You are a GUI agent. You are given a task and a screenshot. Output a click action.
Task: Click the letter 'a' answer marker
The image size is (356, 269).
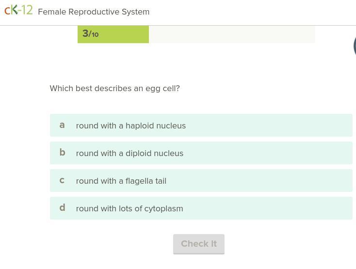point(62,125)
